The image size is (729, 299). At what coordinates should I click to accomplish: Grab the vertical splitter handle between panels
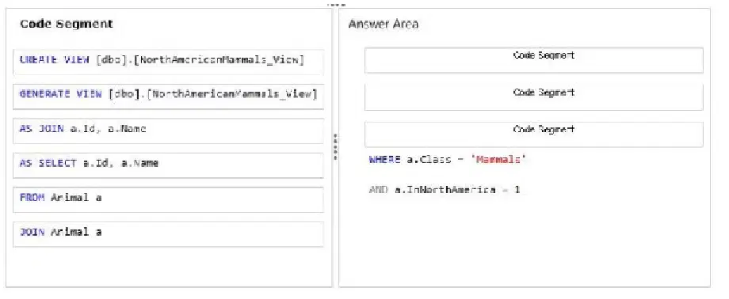[x=335, y=146]
